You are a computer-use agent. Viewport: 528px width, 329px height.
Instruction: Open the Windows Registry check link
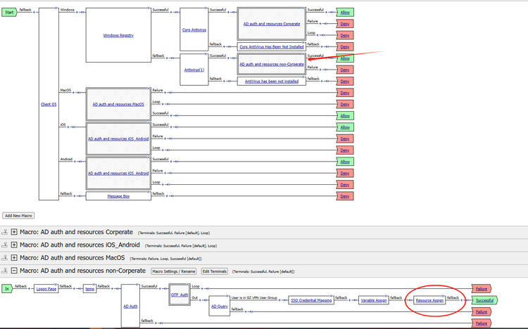point(118,35)
